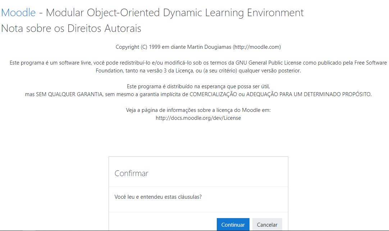Click the license information sentence
389x231 pixels.
click(198, 110)
